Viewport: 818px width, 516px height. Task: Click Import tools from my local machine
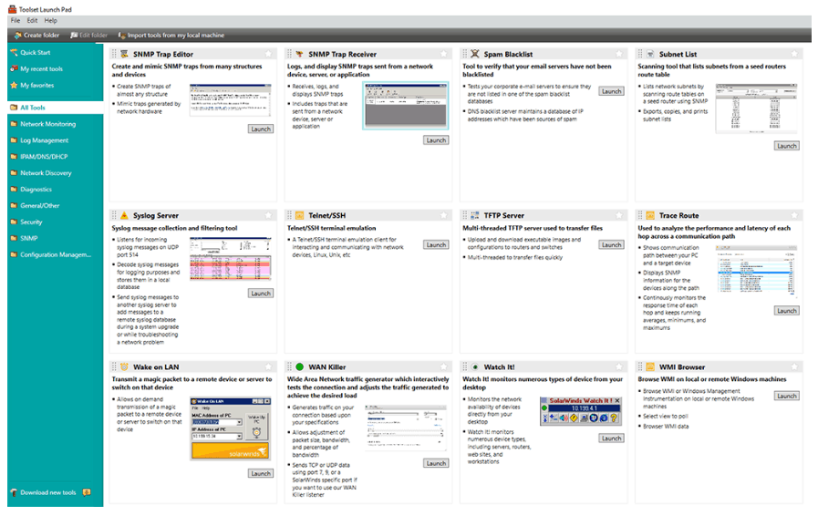(x=171, y=35)
